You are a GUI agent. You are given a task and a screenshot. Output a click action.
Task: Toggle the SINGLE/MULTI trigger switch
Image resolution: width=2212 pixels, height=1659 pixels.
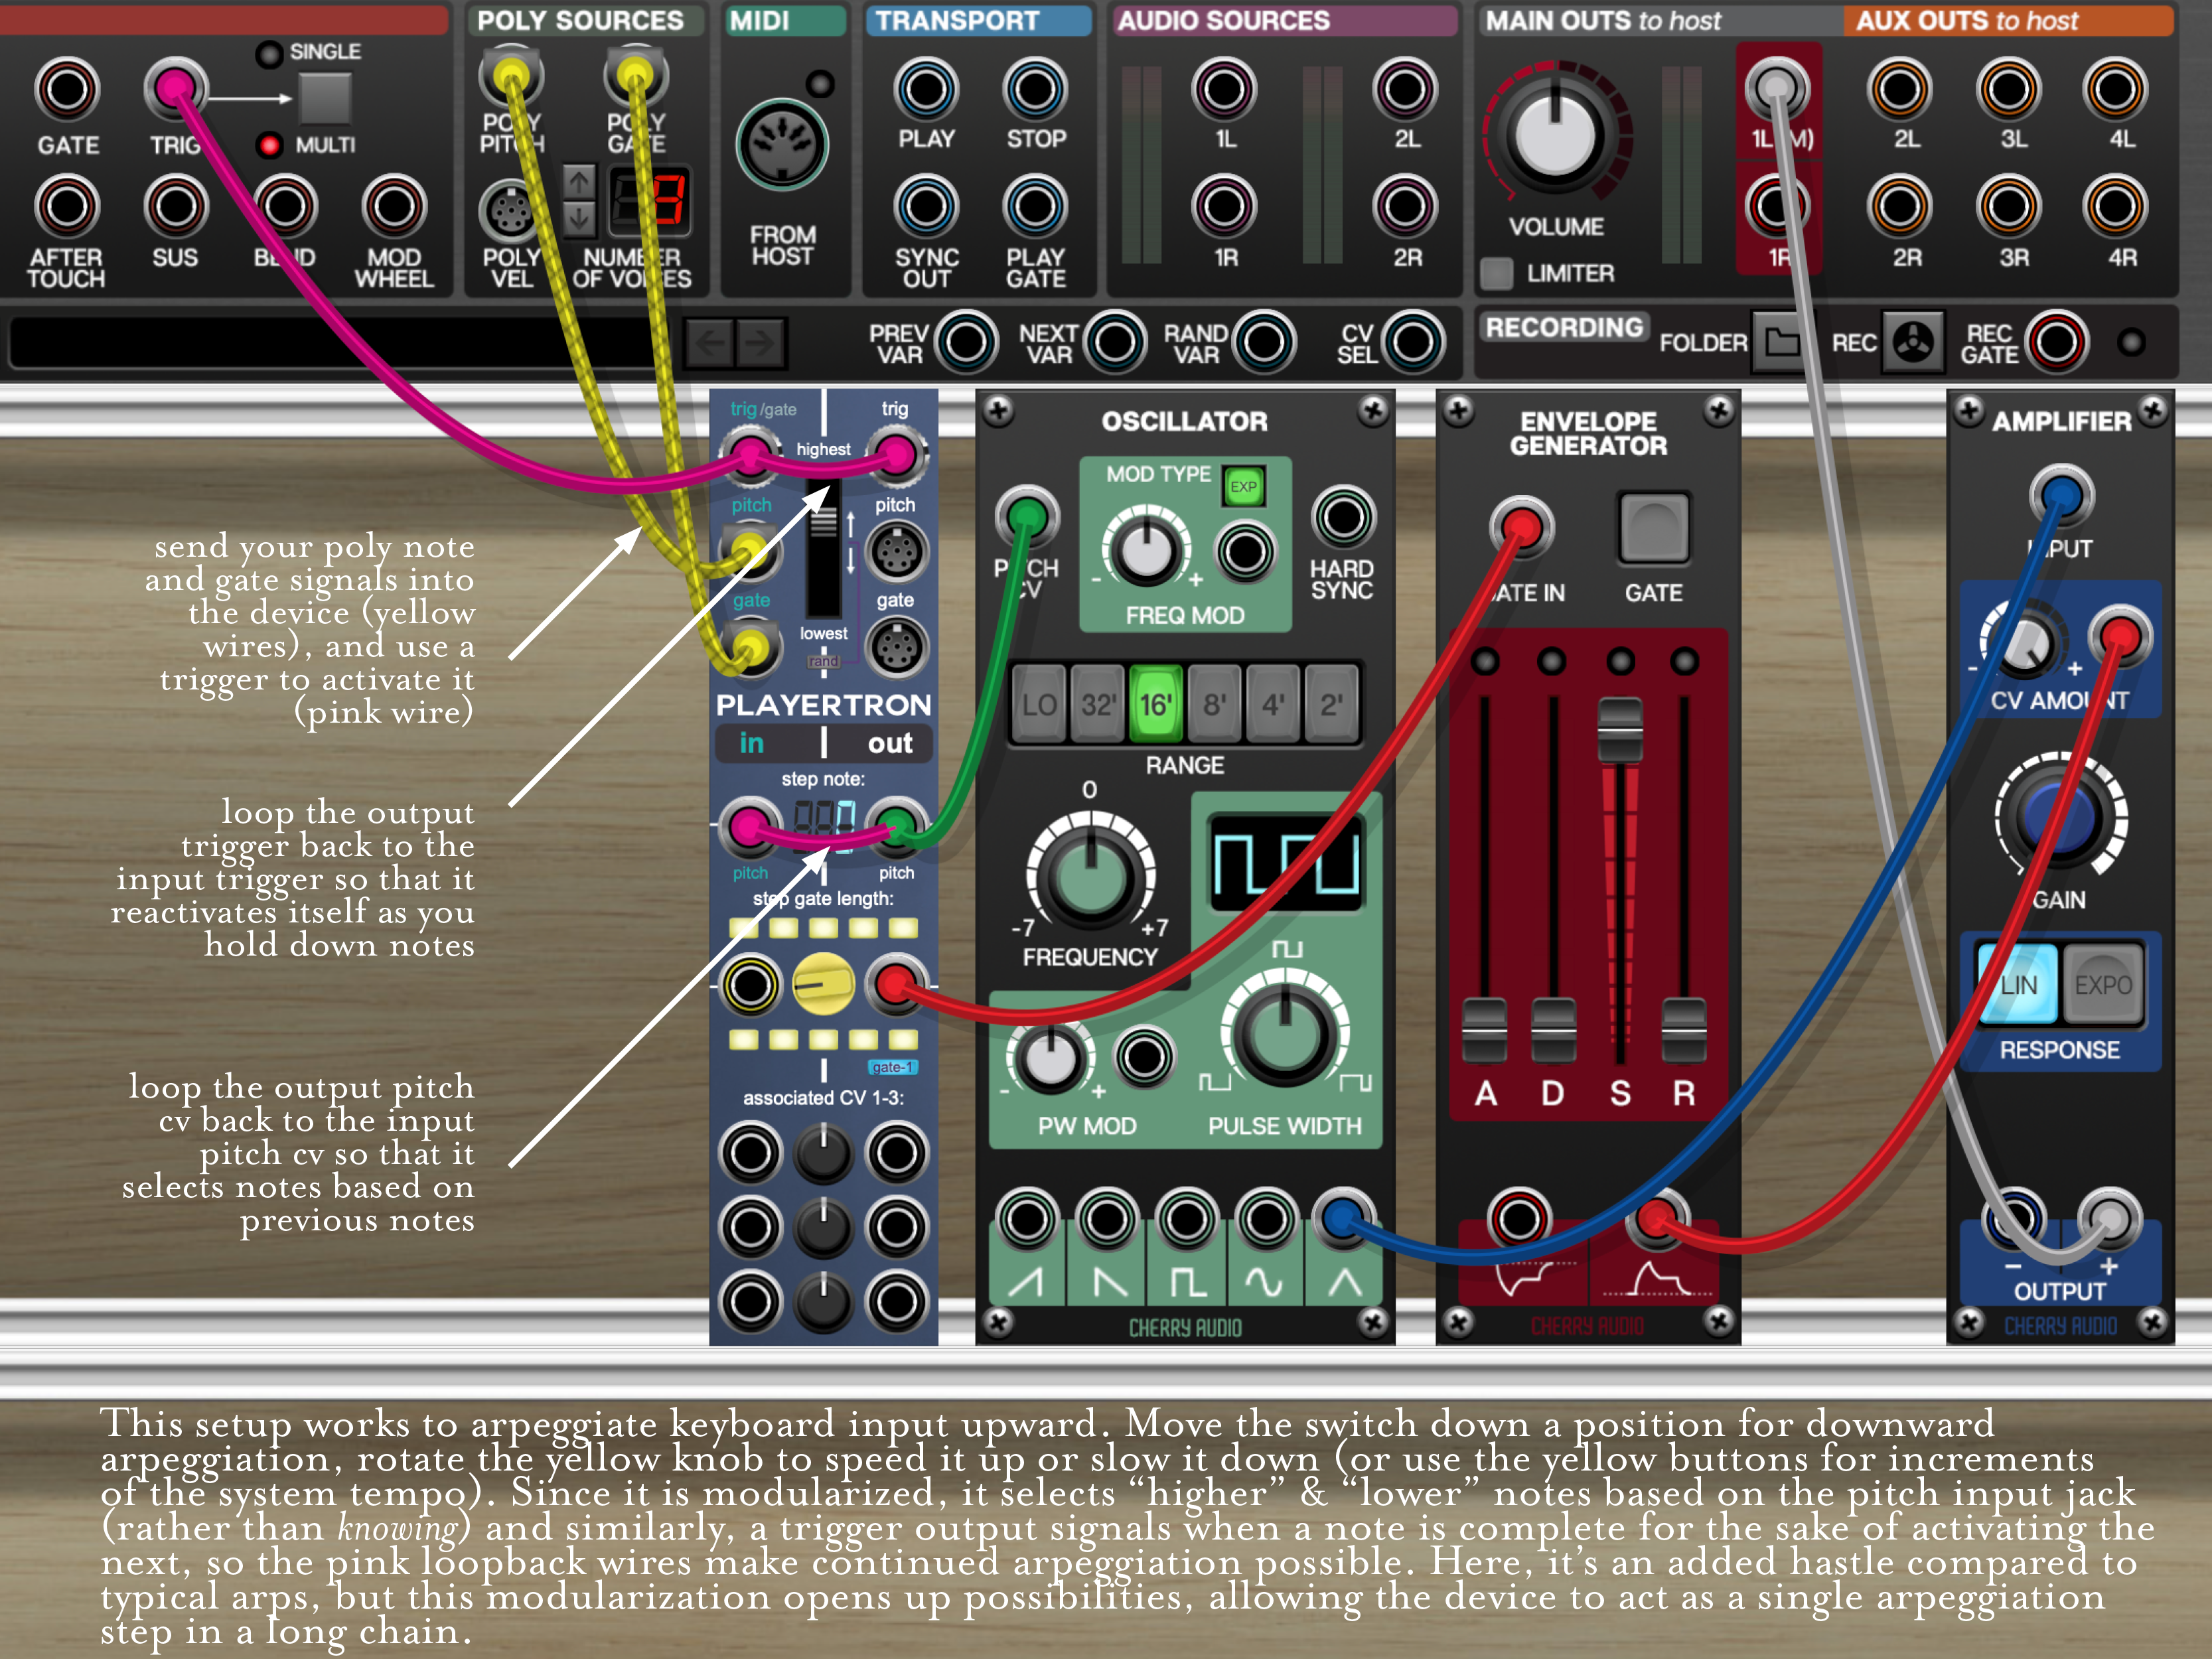click(x=325, y=98)
